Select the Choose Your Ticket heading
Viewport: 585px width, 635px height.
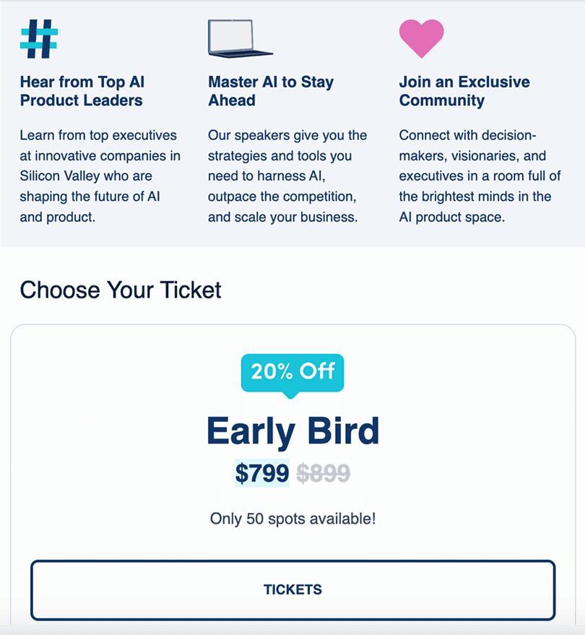121,290
